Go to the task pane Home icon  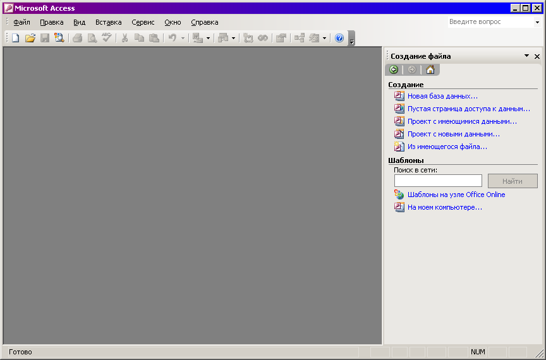point(430,69)
